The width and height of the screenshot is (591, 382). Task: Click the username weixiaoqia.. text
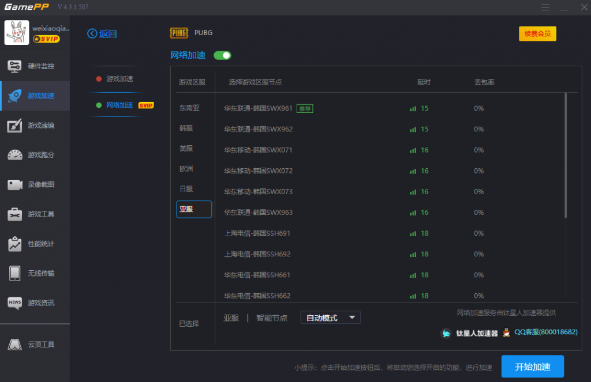pos(51,28)
